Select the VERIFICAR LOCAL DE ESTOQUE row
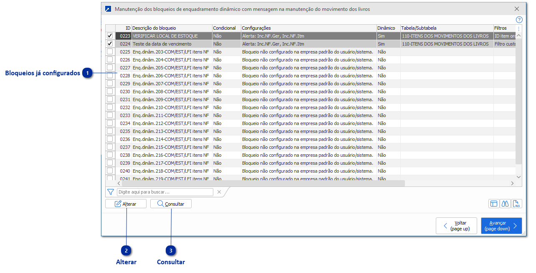The width and height of the screenshot is (536, 273). (x=311, y=36)
